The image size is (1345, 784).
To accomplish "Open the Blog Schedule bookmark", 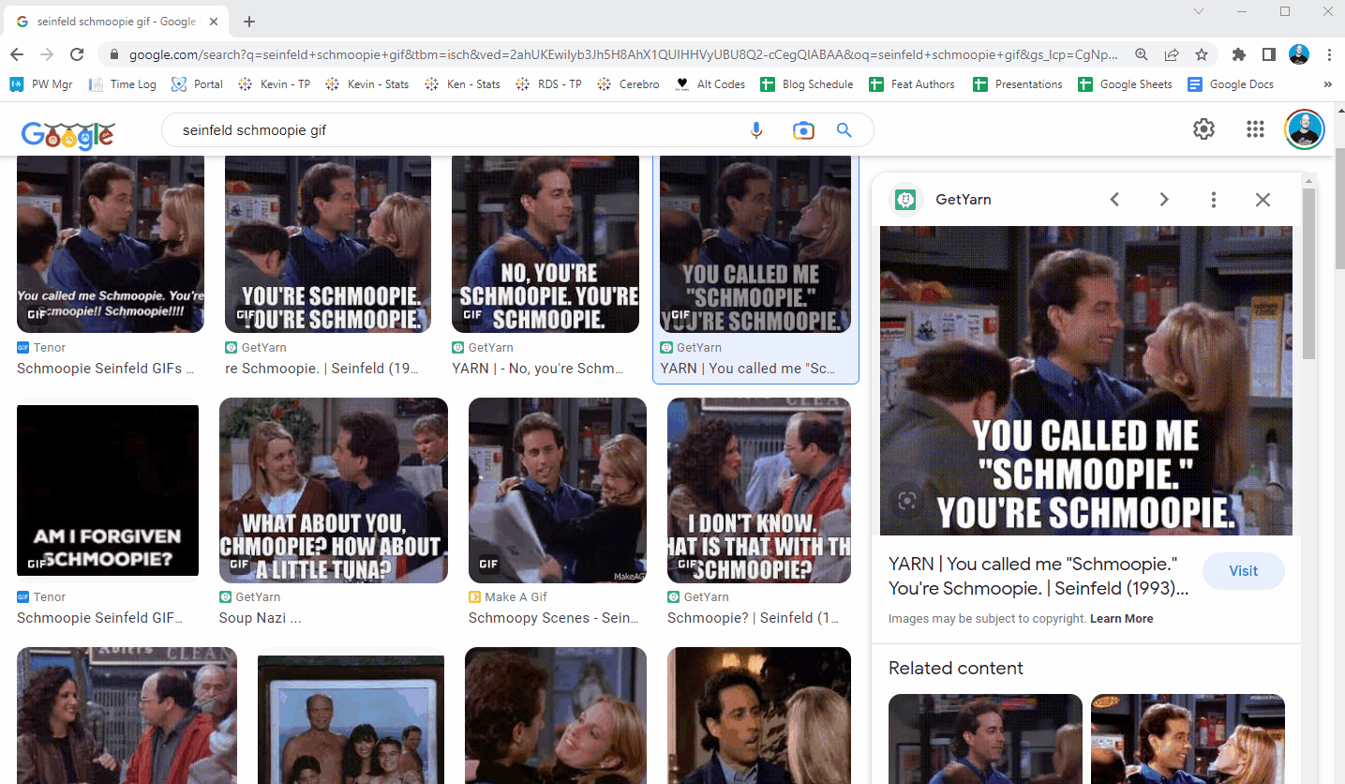I will coord(806,84).
